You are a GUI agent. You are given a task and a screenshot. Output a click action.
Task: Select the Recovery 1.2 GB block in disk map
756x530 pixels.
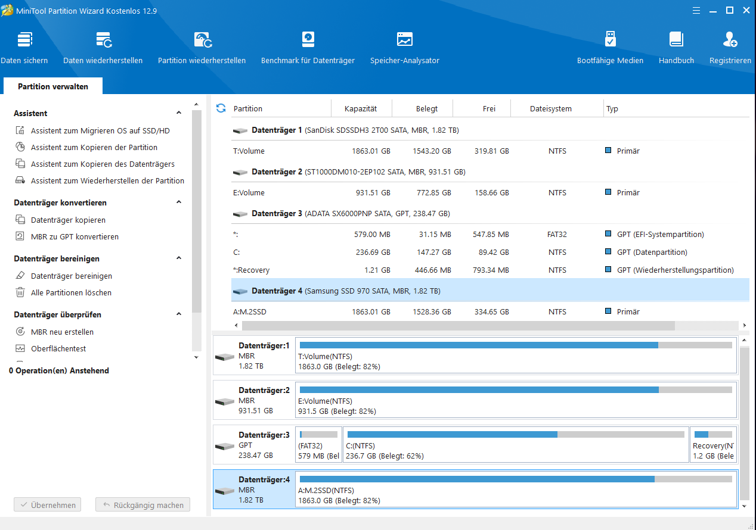tap(713, 444)
